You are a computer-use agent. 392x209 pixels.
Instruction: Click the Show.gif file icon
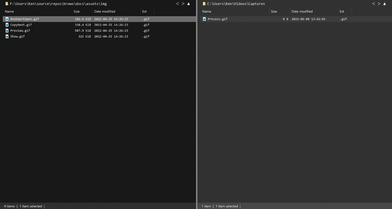7,37
